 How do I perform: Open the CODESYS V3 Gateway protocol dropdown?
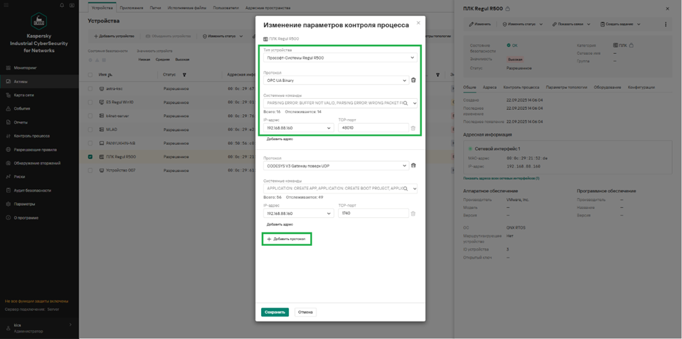point(336,165)
